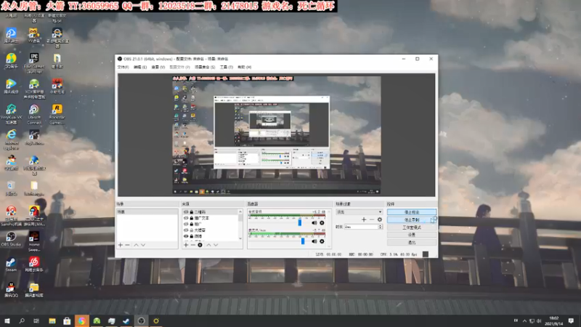Toggle the lock on the fifth source row
Screen dimensions: 581x327
192,235
